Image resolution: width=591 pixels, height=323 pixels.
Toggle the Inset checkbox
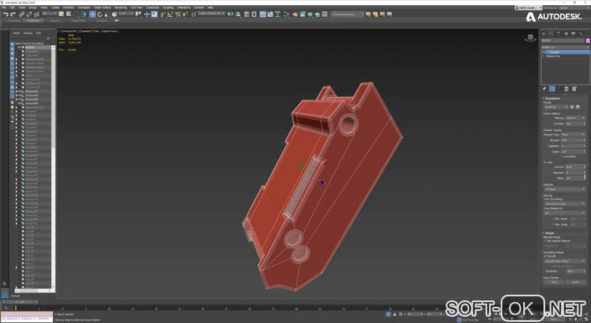point(545,162)
